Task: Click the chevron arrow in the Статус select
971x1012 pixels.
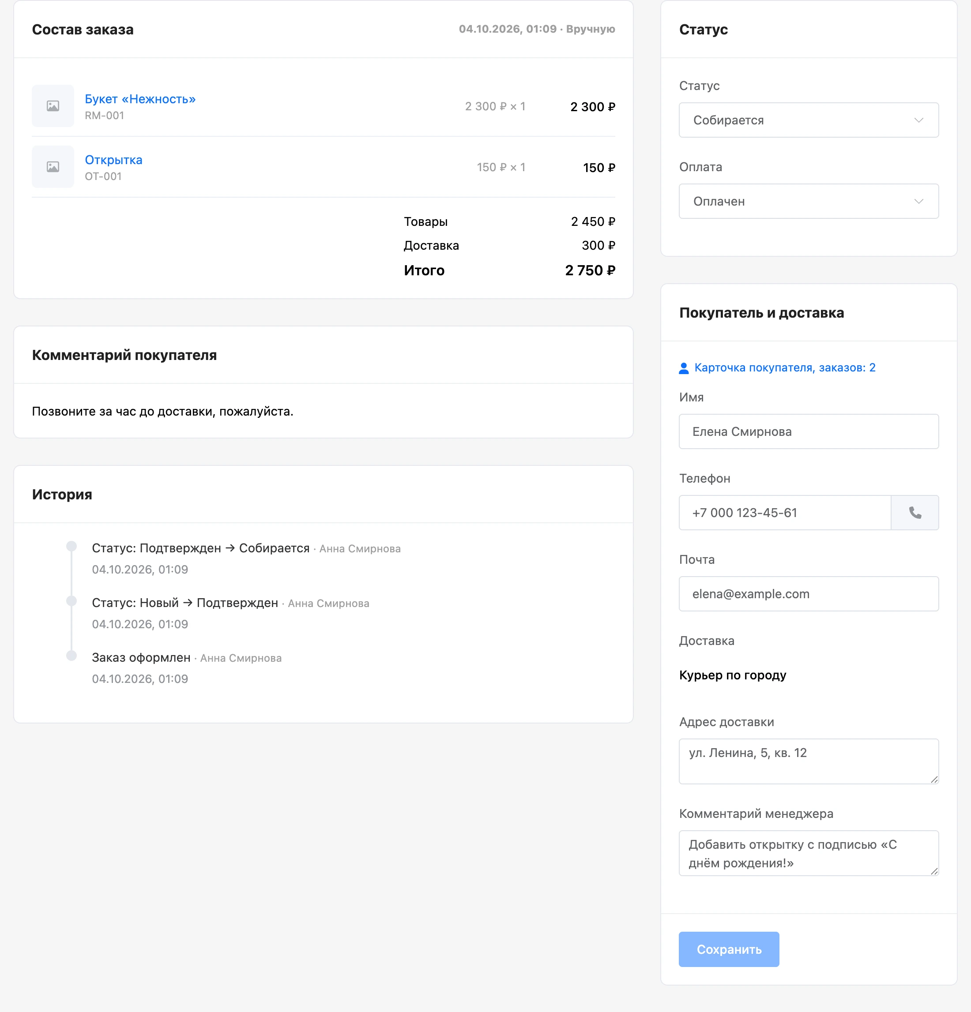Action: pyautogui.click(x=919, y=120)
